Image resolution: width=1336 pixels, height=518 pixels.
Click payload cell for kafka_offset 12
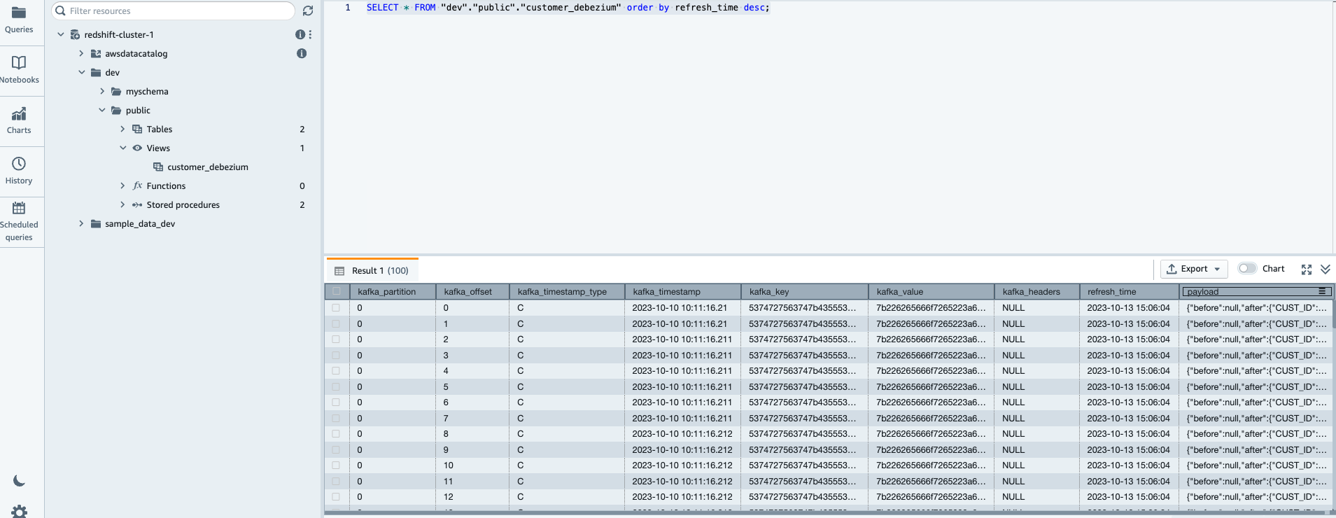coord(1256,497)
